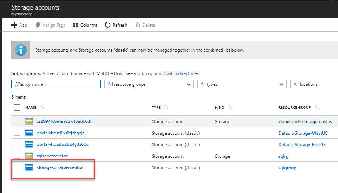Viewport: 338px width, 193px height.
Task: Click the Delete trash icon
Action: click(138, 25)
